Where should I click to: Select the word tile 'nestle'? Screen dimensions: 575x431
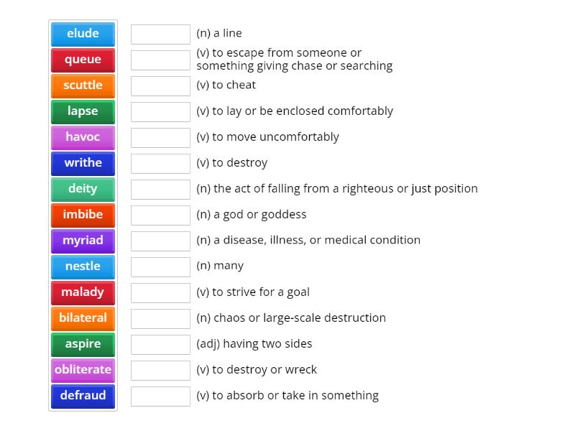pyautogui.click(x=83, y=267)
